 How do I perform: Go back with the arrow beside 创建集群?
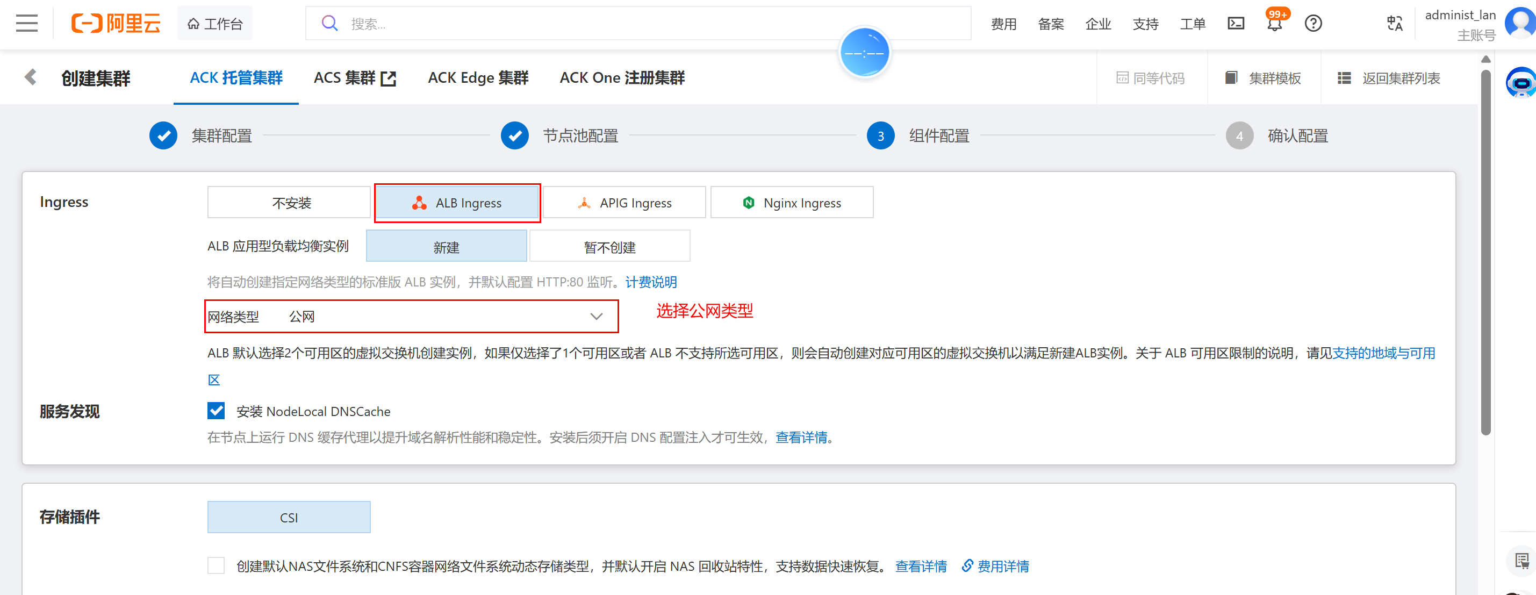[x=31, y=77]
